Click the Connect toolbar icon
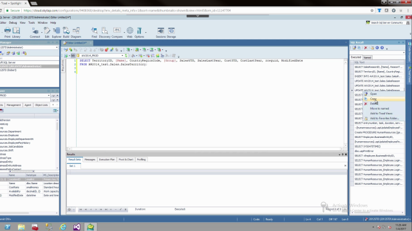Screen dimensions: 412x231 point(35,33)
